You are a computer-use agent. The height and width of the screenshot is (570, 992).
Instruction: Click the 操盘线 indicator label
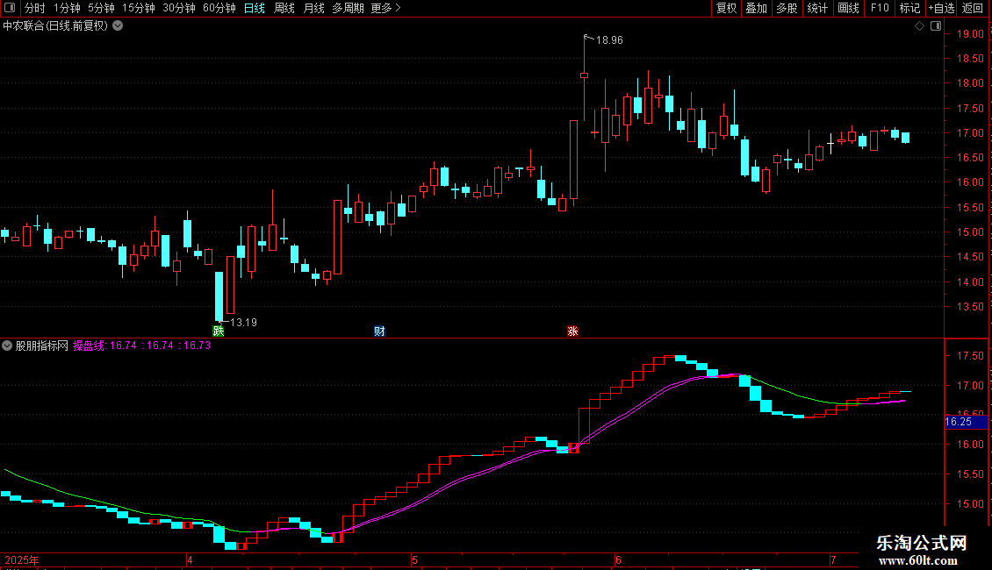[90, 346]
